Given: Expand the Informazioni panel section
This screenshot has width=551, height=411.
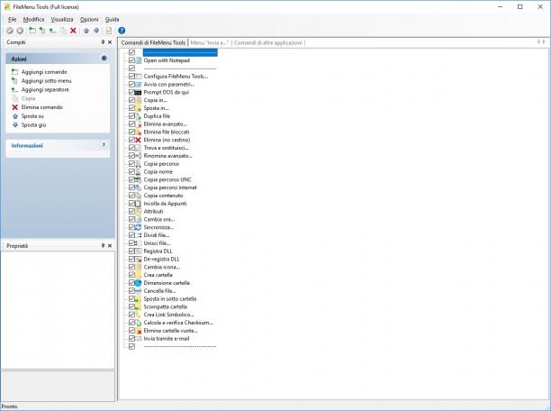Looking at the screenshot, I should tap(104, 145).
